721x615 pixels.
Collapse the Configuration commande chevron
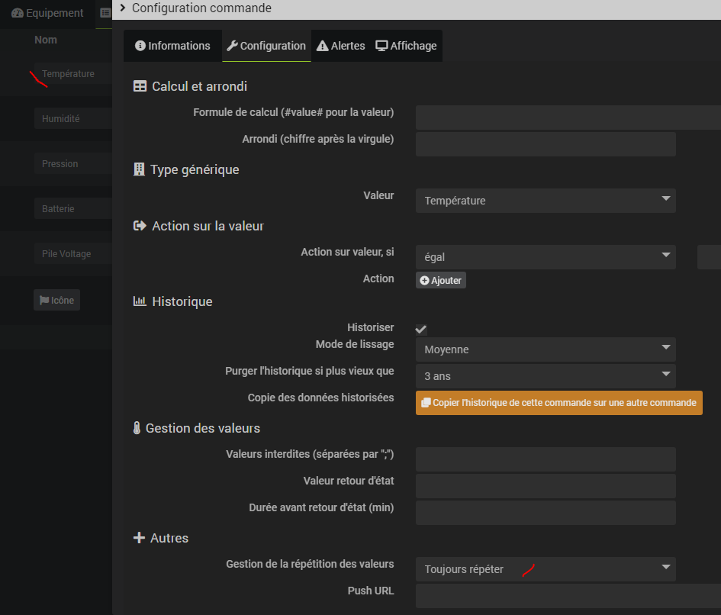click(123, 8)
